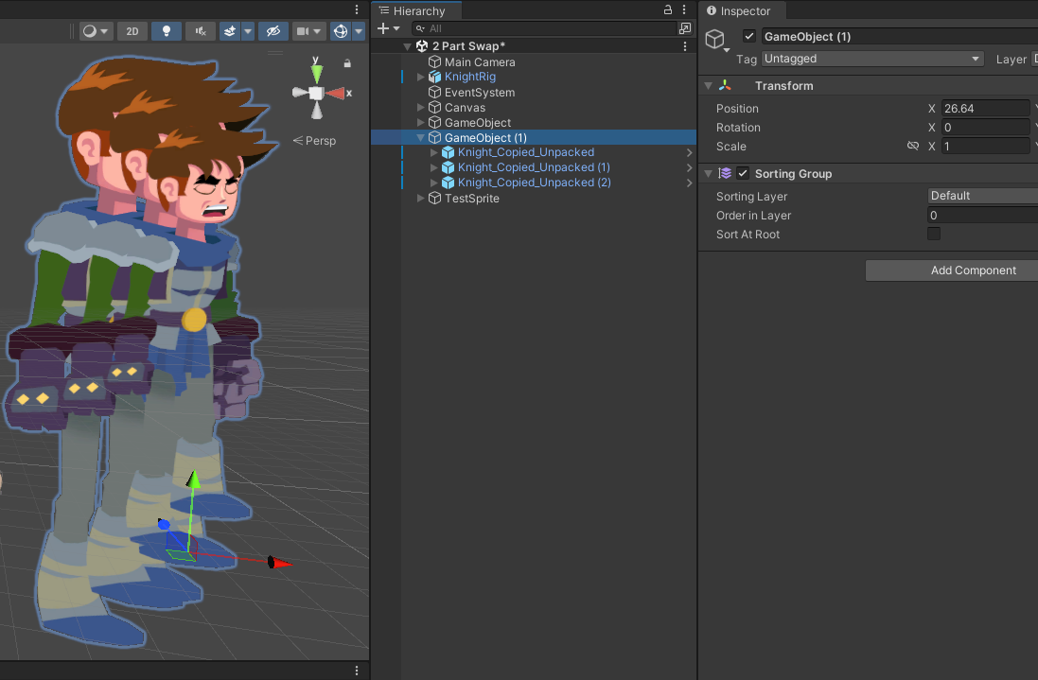
Task: Toggle scene lighting bulb icon
Action: pos(167,31)
